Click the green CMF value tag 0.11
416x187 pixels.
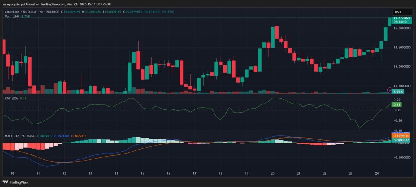[396, 105]
